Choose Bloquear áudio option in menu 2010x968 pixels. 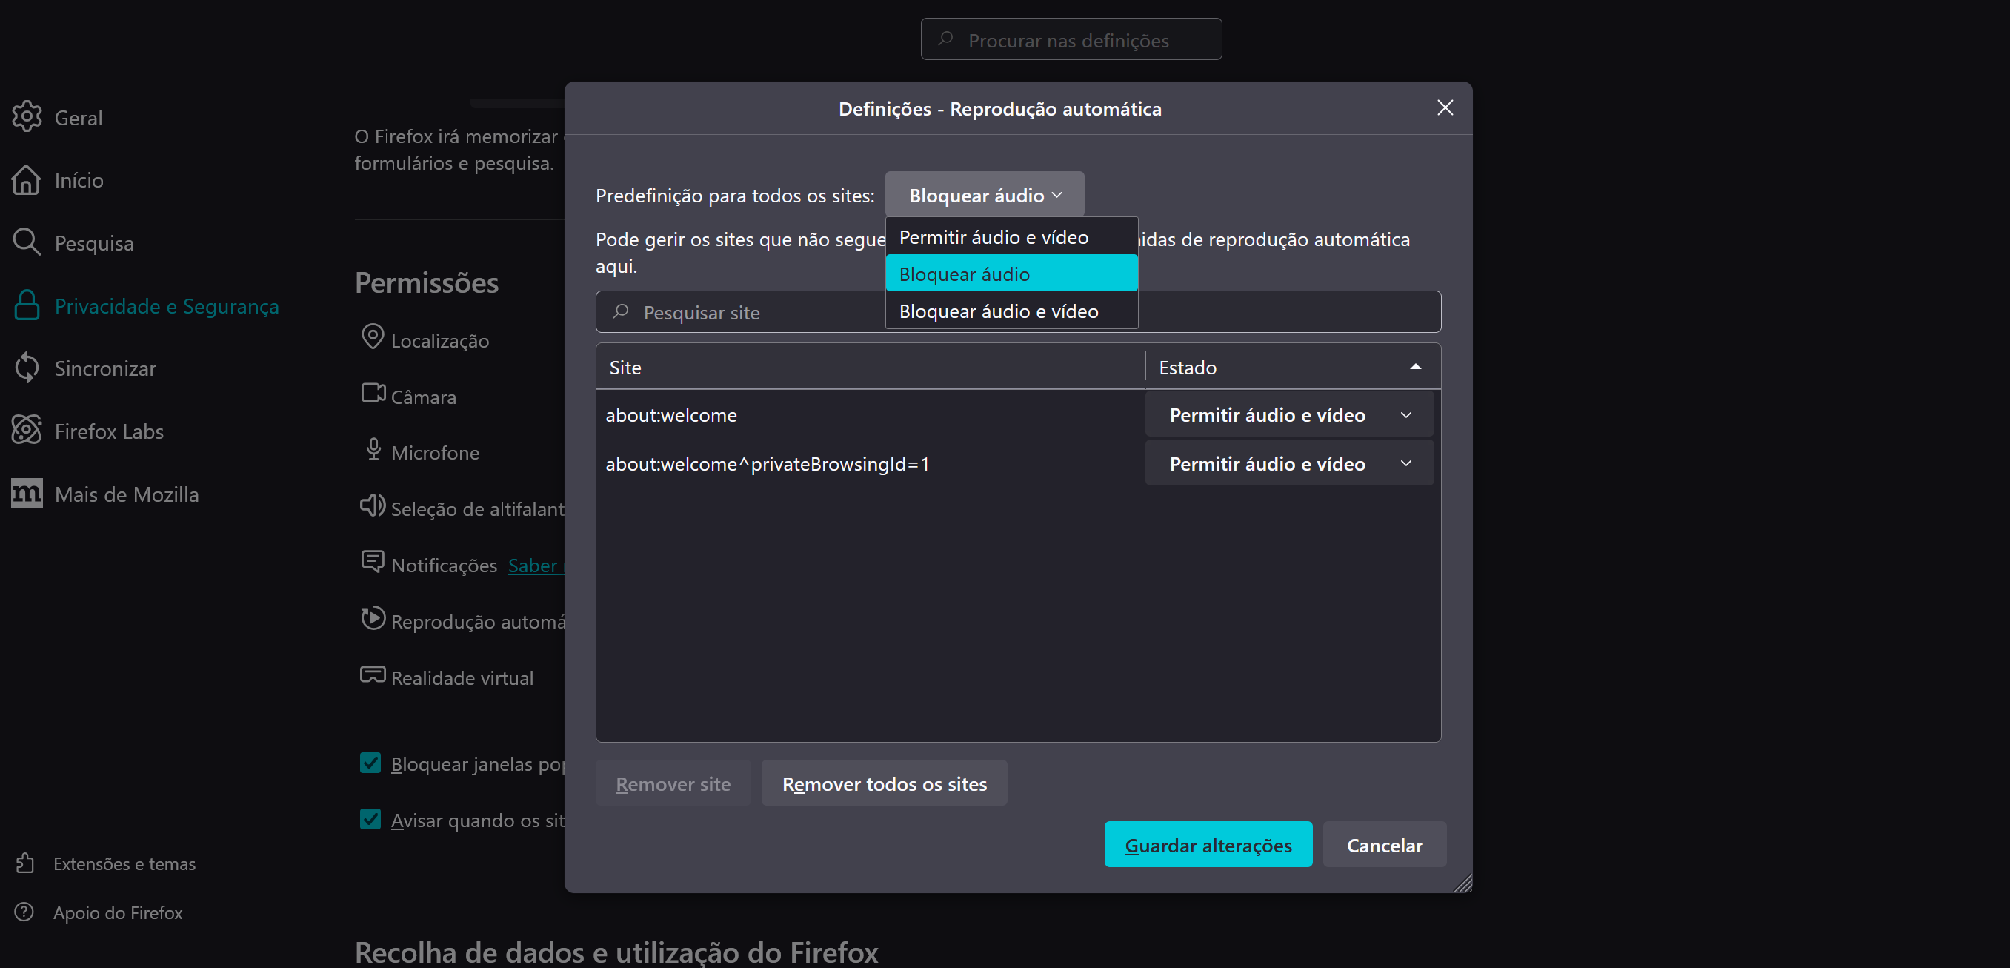coord(1011,274)
